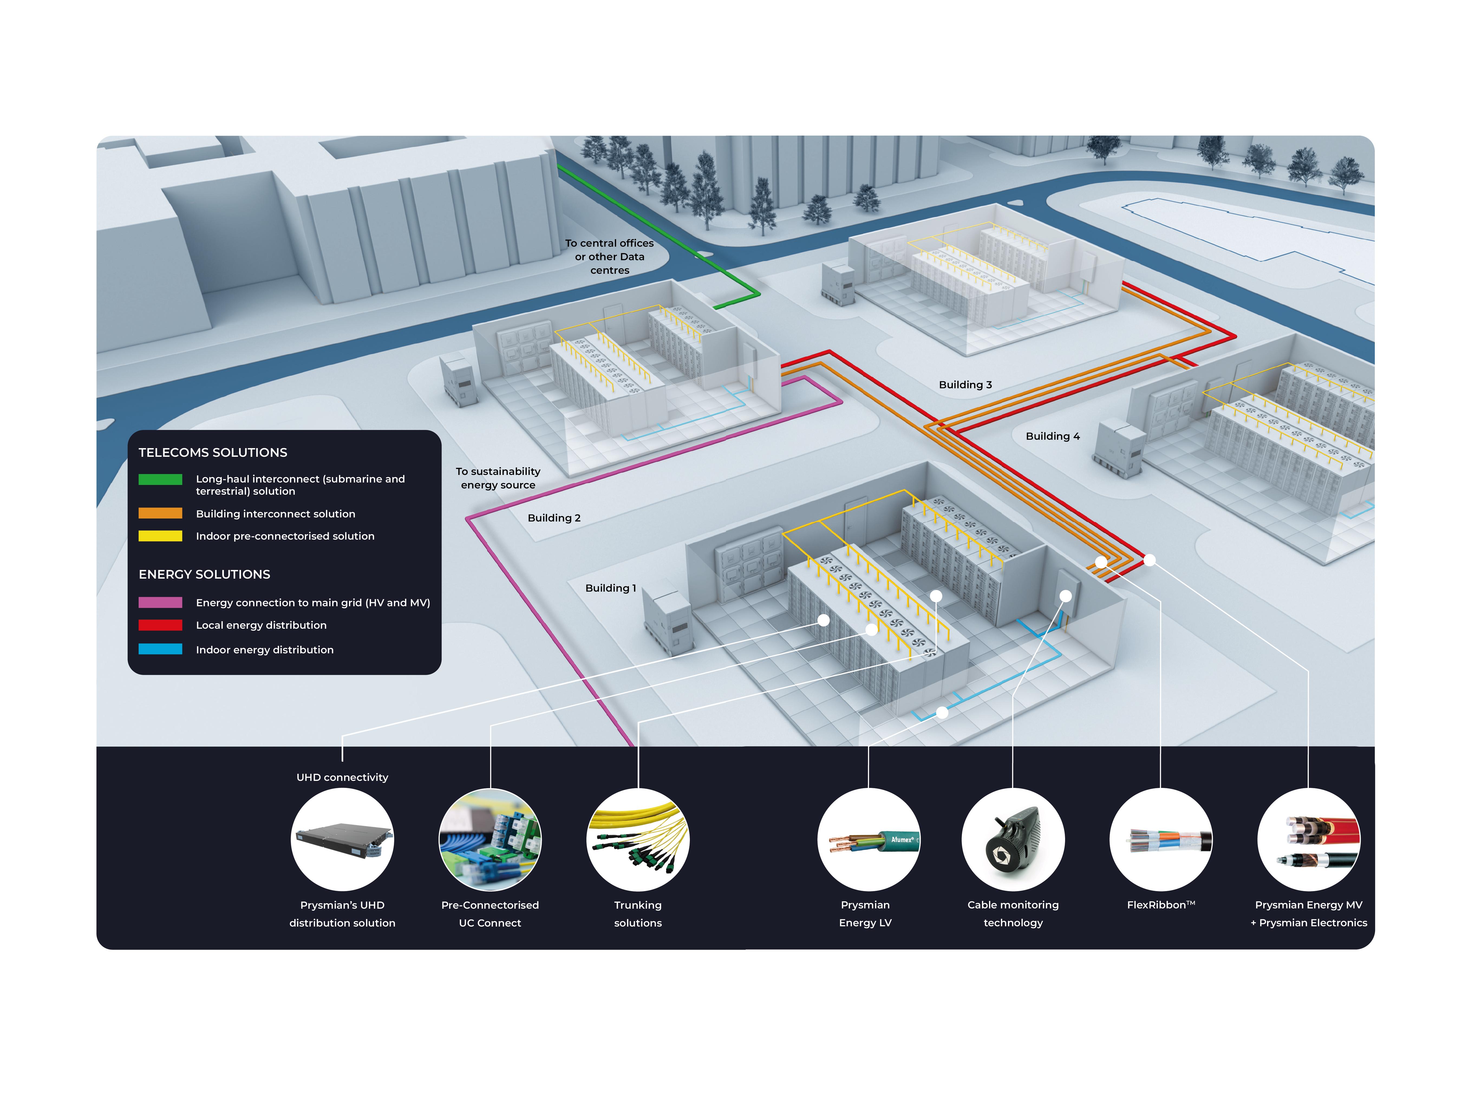This screenshot has width=1472, height=1115.
Task: Select the Building 4 label
Action: pos(1053,436)
